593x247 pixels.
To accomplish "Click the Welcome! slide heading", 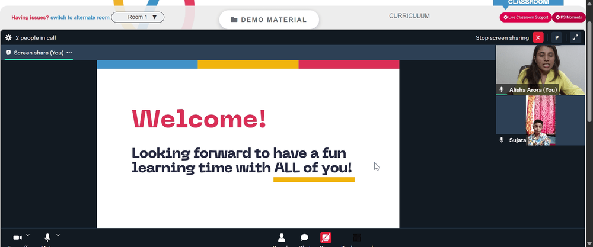I will [199, 118].
